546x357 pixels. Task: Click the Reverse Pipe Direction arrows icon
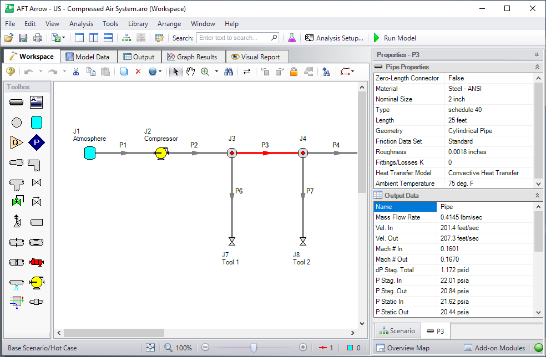pos(247,72)
